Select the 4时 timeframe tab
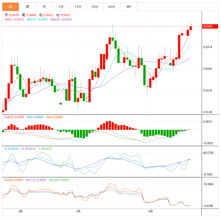The height and width of the screenshot is (219, 221). tap(128, 7)
